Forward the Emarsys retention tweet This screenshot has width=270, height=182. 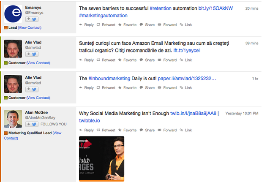[167, 25]
